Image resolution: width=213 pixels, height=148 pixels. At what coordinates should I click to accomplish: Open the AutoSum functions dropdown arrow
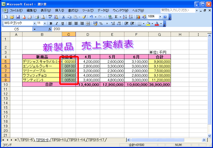point(120,17)
